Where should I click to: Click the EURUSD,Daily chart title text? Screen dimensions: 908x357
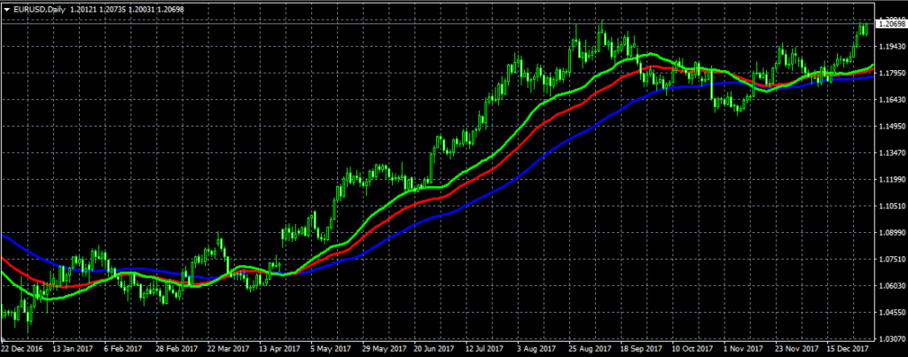click(39, 8)
